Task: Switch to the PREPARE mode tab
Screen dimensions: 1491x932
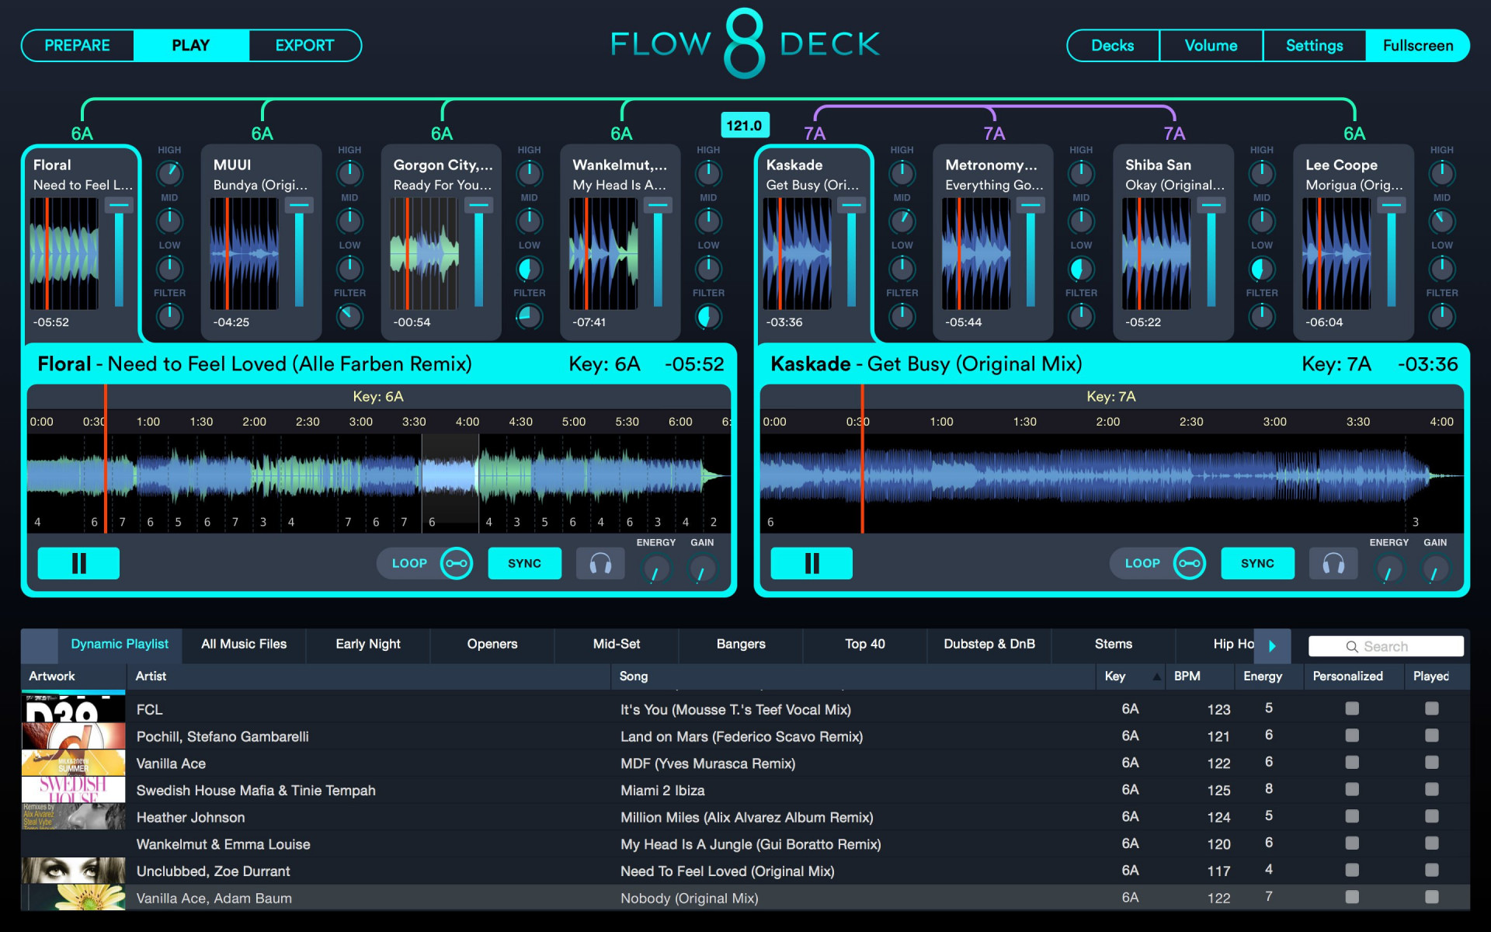Action: (x=77, y=45)
